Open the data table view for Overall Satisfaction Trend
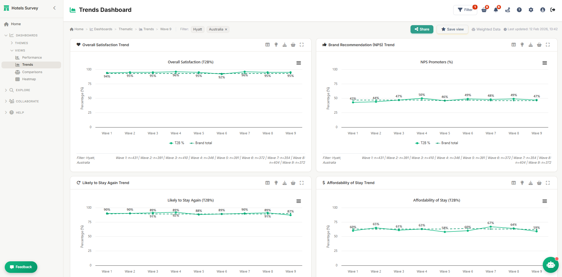The height and width of the screenshot is (277, 562). point(268,45)
